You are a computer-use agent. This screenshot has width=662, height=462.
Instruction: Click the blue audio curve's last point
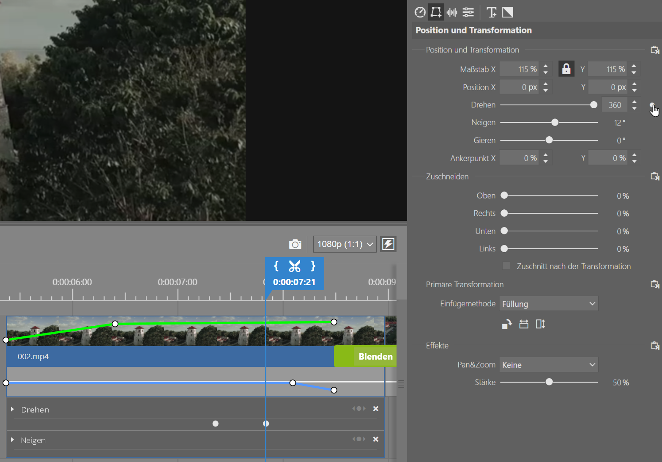pyautogui.click(x=334, y=390)
